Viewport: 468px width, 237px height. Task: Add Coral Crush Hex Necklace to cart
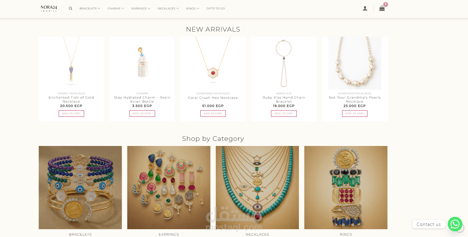coord(213,113)
